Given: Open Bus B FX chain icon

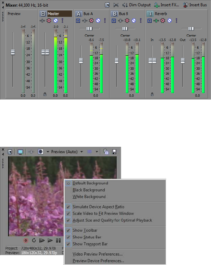Looking at the screenshot, I should tap(120, 21).
